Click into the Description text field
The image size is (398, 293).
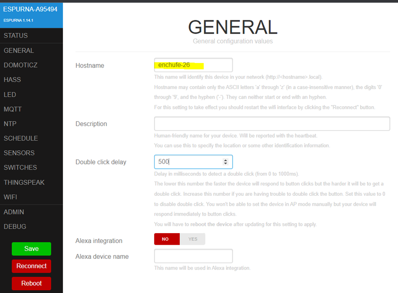coord(272,124)
